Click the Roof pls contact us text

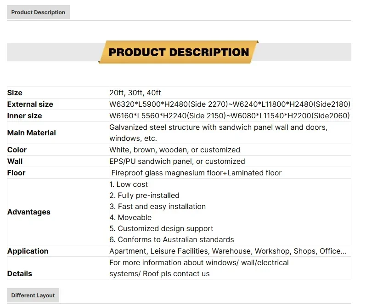coord(159,273)
